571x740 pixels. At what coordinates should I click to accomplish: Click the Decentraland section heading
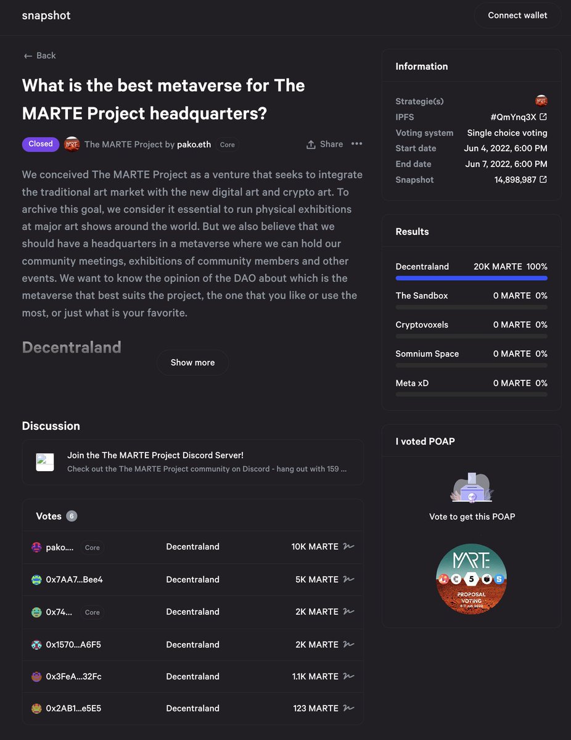72,347
